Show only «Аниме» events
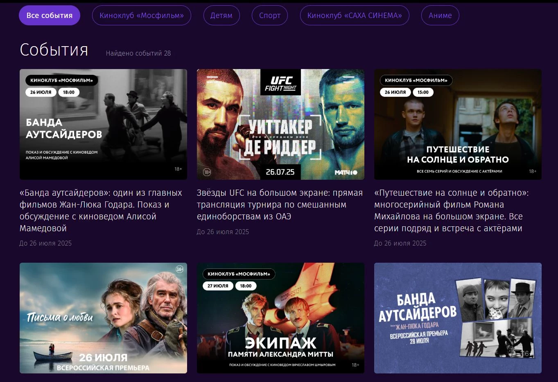The image size is (558, 382). (x=440, y=16)
